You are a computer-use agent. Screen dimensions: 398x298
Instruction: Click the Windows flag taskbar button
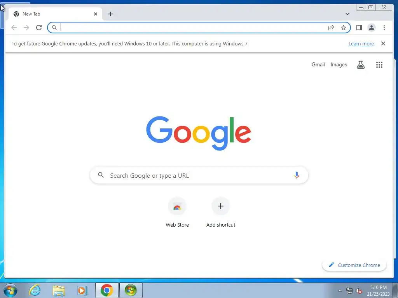131,290
